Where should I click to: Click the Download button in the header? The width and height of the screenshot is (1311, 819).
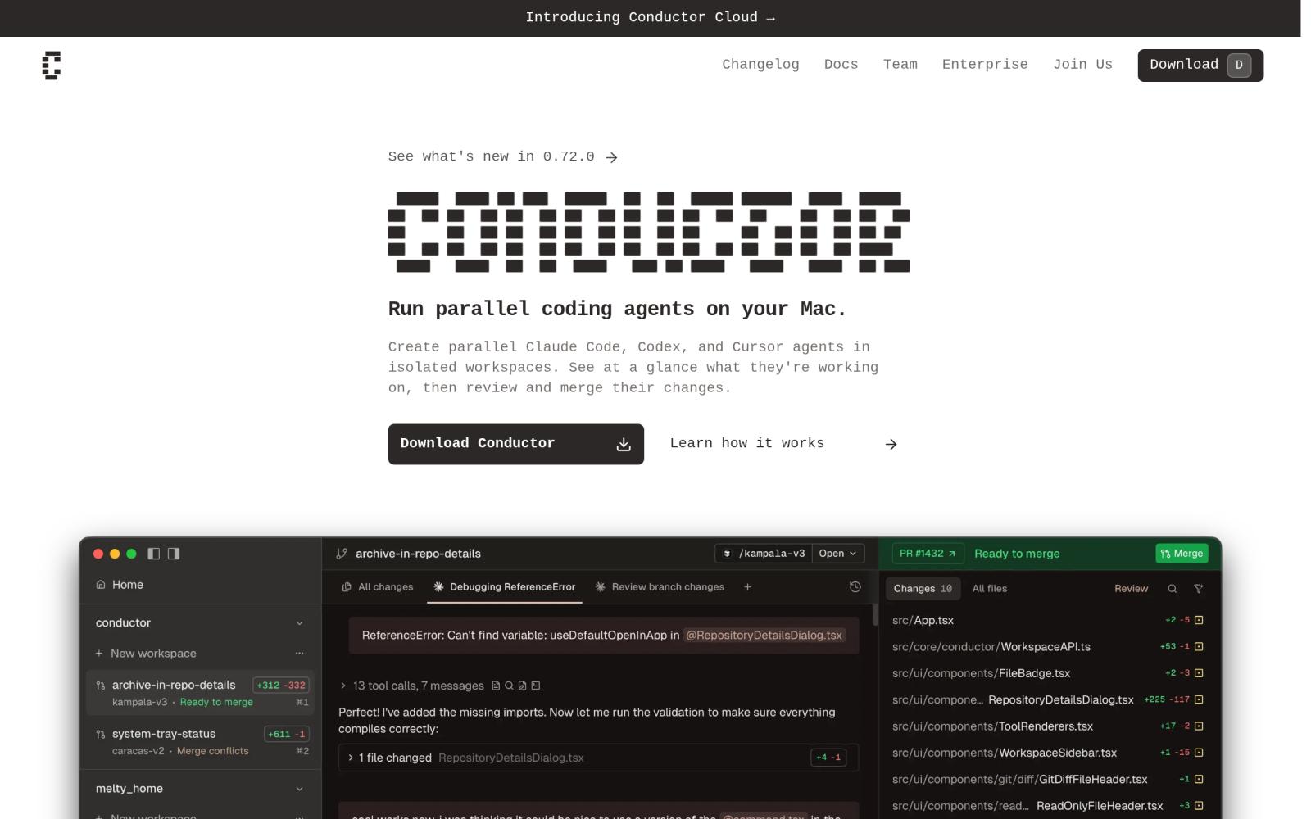(1200, 66)
